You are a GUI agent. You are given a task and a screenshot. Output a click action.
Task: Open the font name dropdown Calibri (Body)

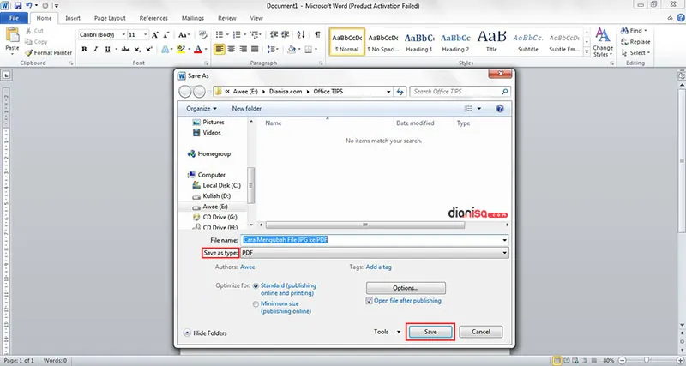pyautogui.click(x=123, y=34)
